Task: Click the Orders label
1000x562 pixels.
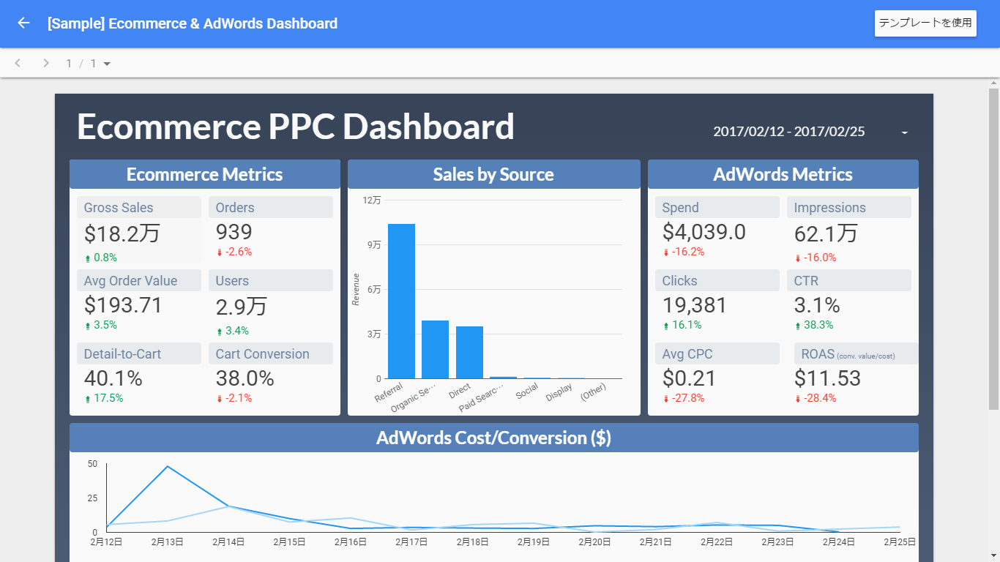Action: [235, 208]
